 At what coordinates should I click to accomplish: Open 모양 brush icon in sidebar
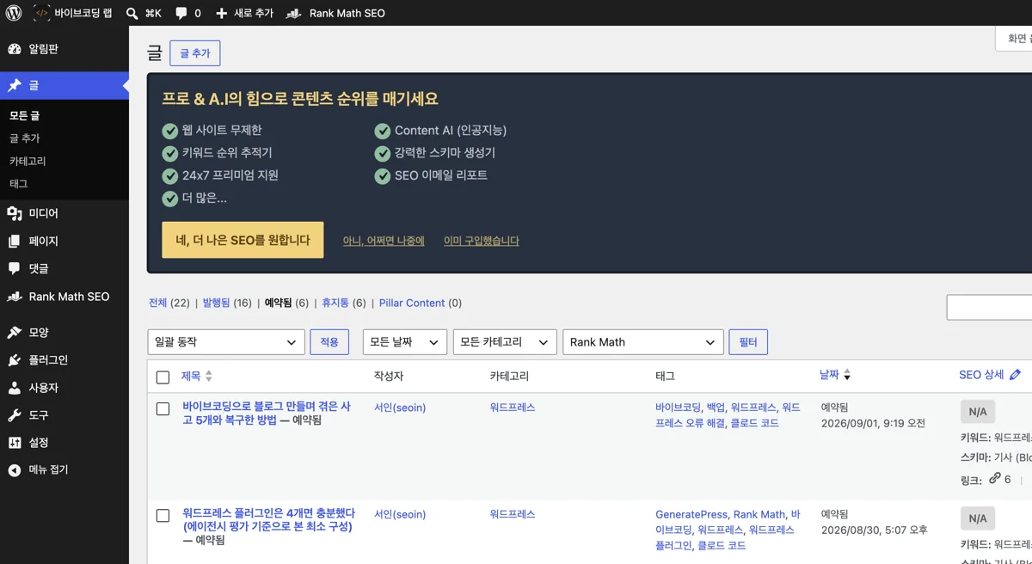pyautogui.click(x=15, y=332)
